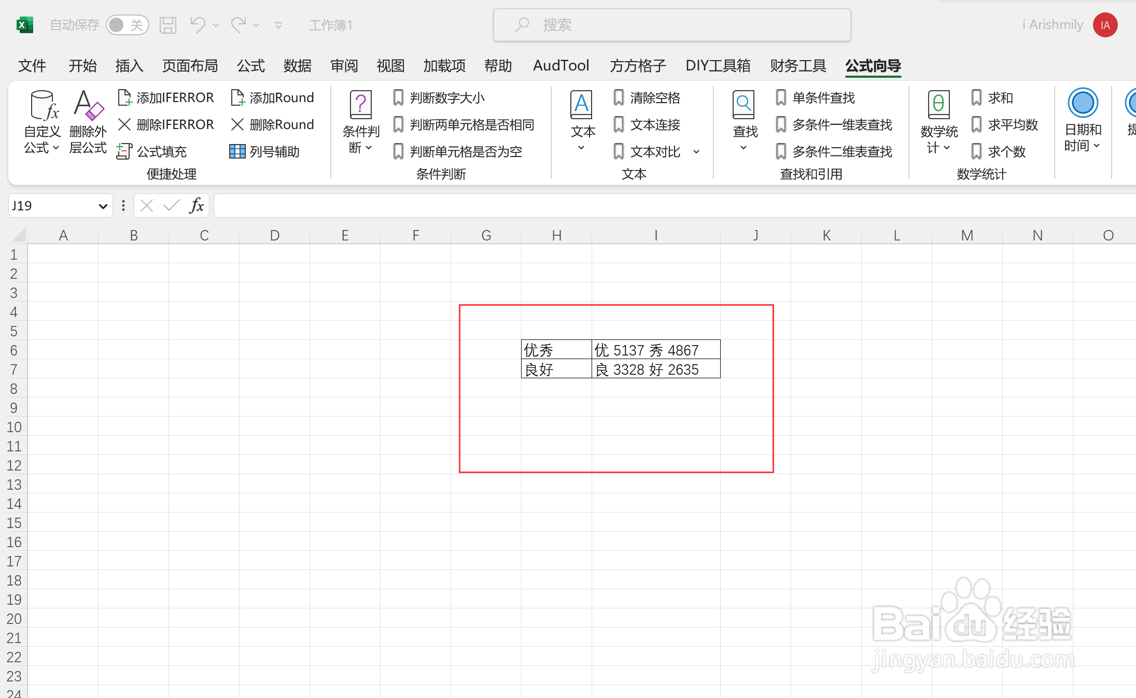
Task: Click 删除IFERROR button
Action: tap(166, 124)
